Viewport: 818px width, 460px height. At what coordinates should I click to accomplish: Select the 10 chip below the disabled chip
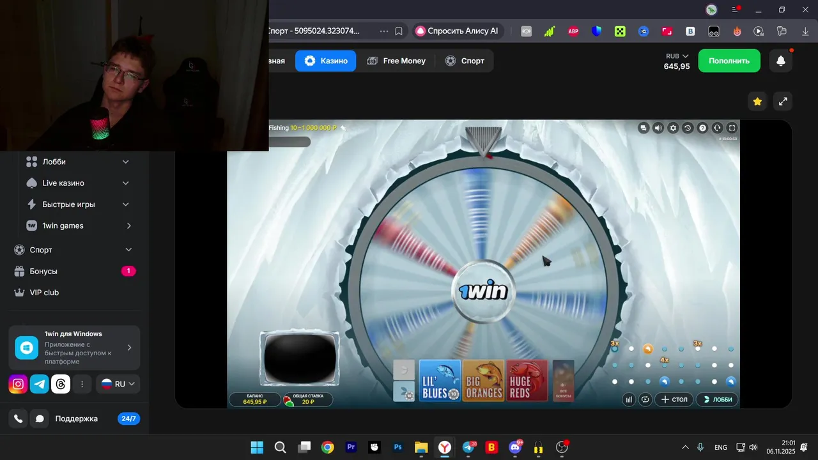tap(404, 391)
